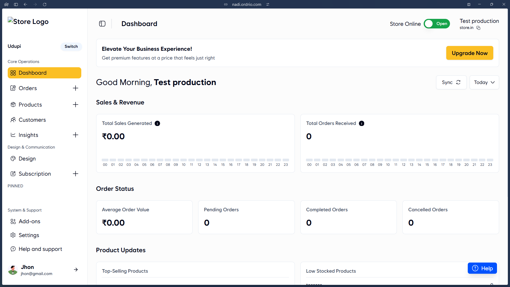The width and height of the screenshot is (510, 287).
Task: Click the store.in link text
Action: (466, 28)
